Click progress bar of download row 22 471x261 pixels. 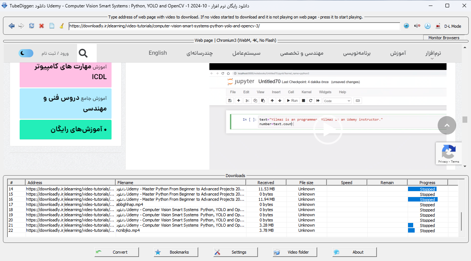(411, 230)
